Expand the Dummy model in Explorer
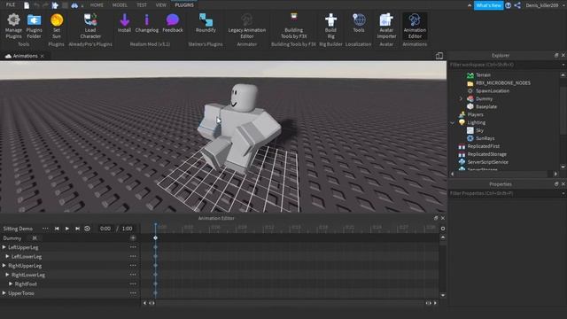 tap(461, 98)
